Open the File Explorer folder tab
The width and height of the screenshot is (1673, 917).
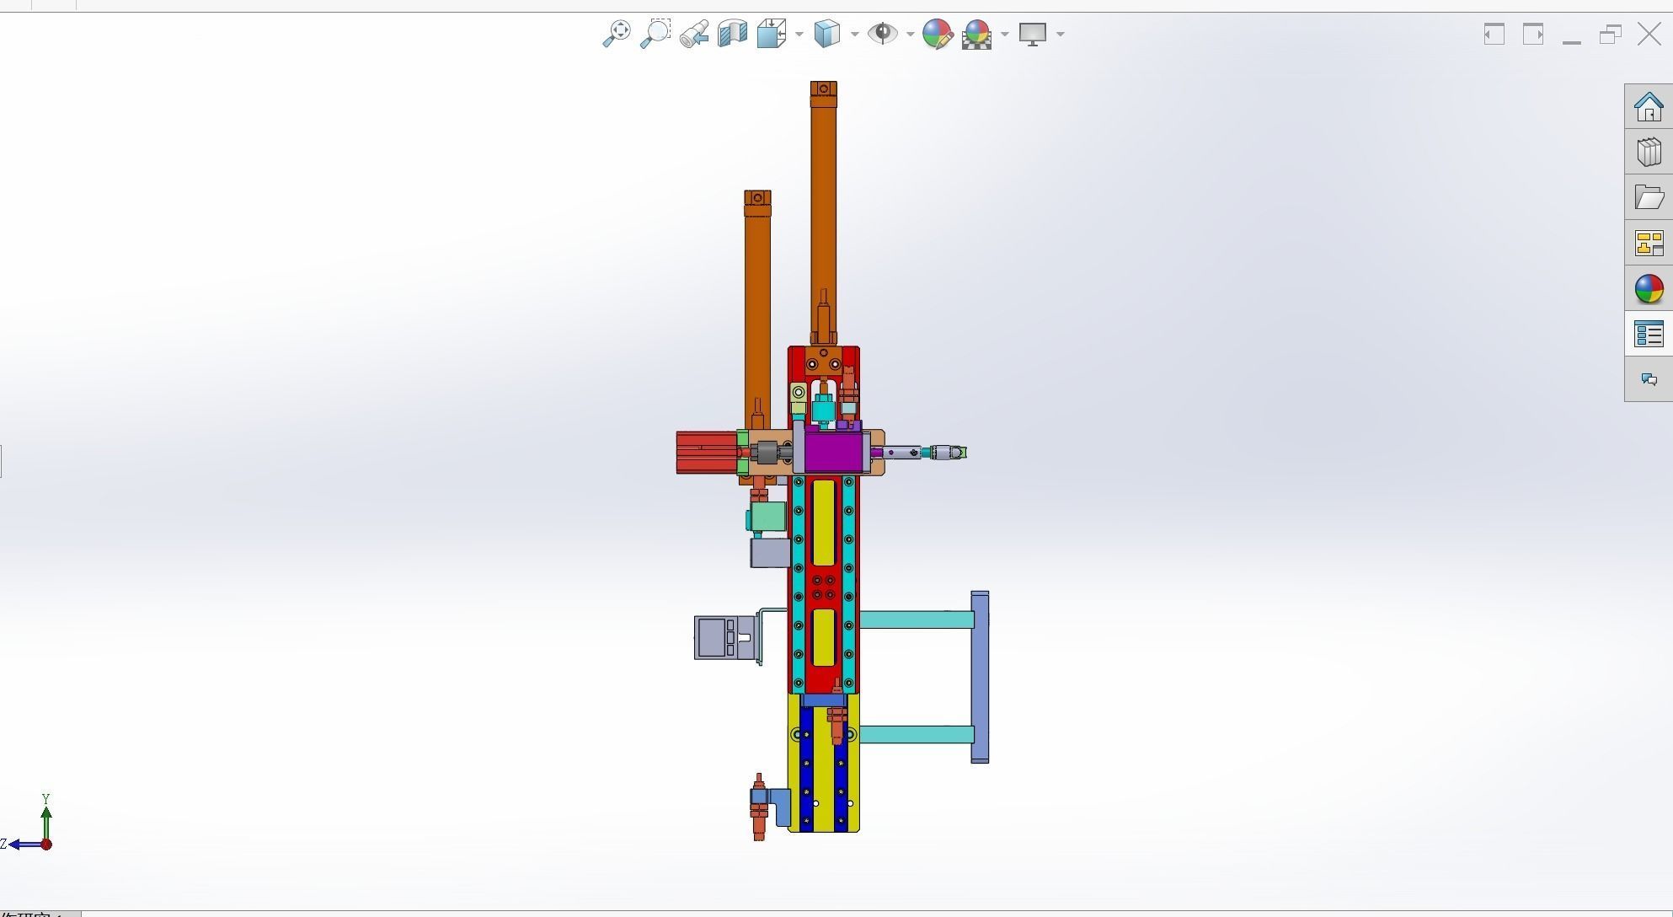tap(1649, 198)
